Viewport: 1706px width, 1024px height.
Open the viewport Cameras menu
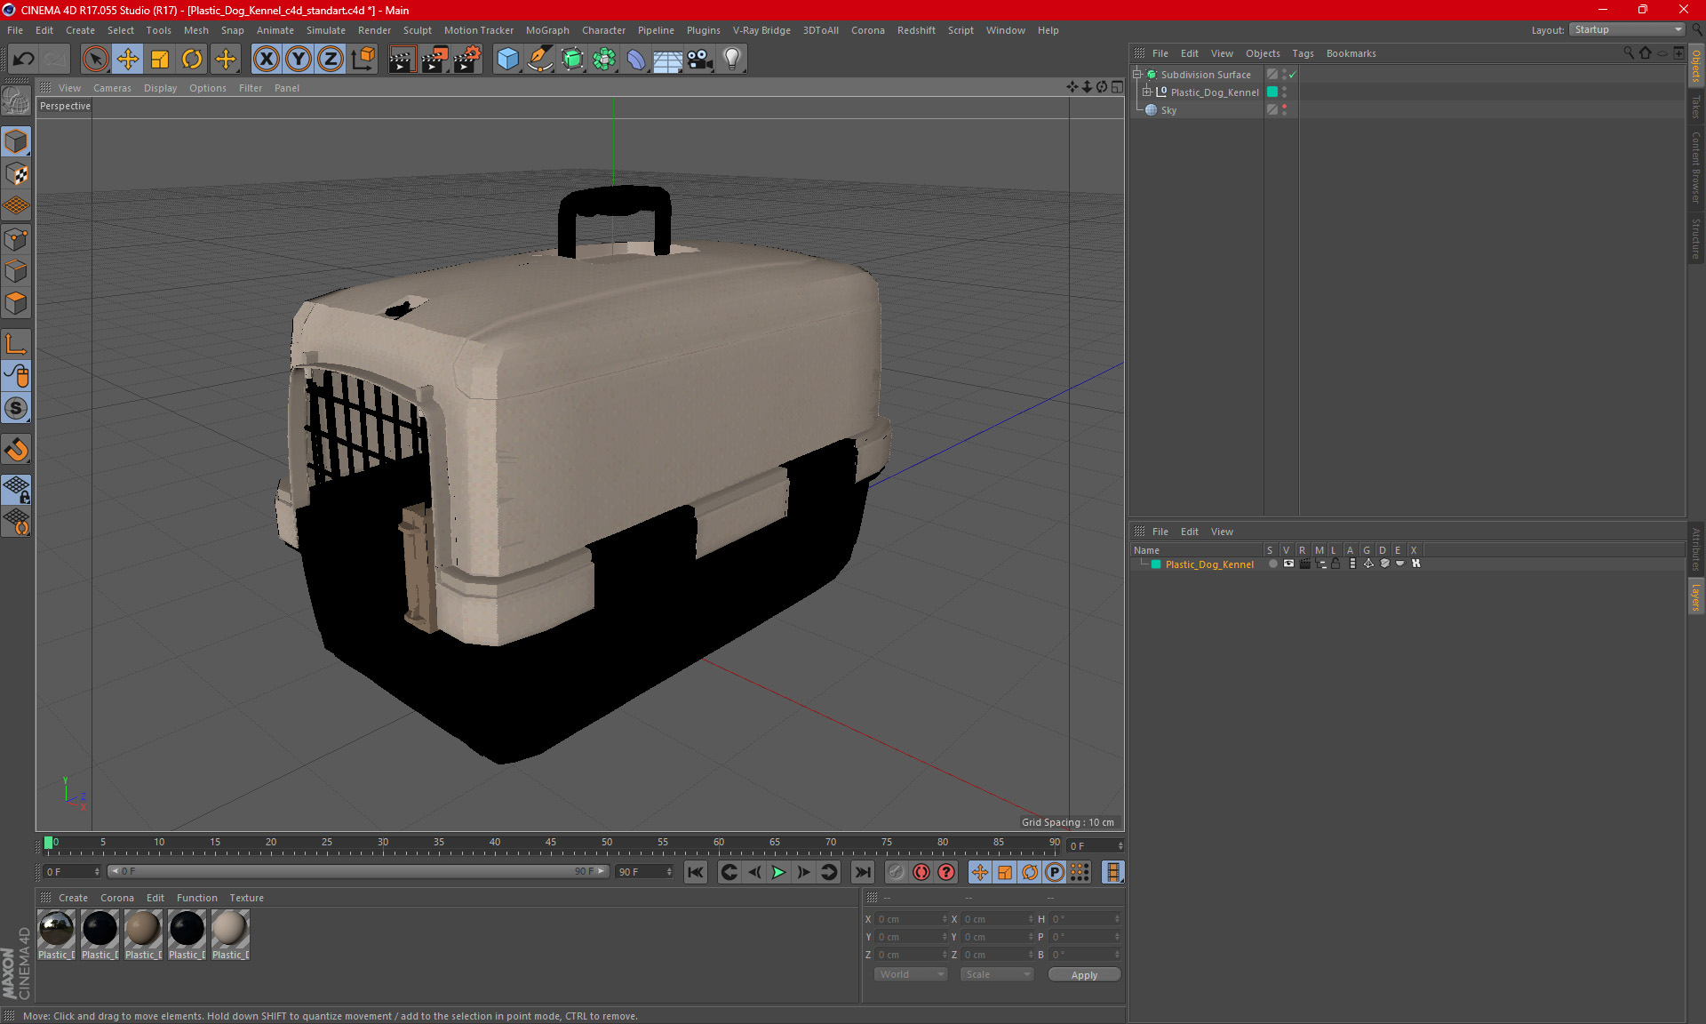[x=112, y=88]
